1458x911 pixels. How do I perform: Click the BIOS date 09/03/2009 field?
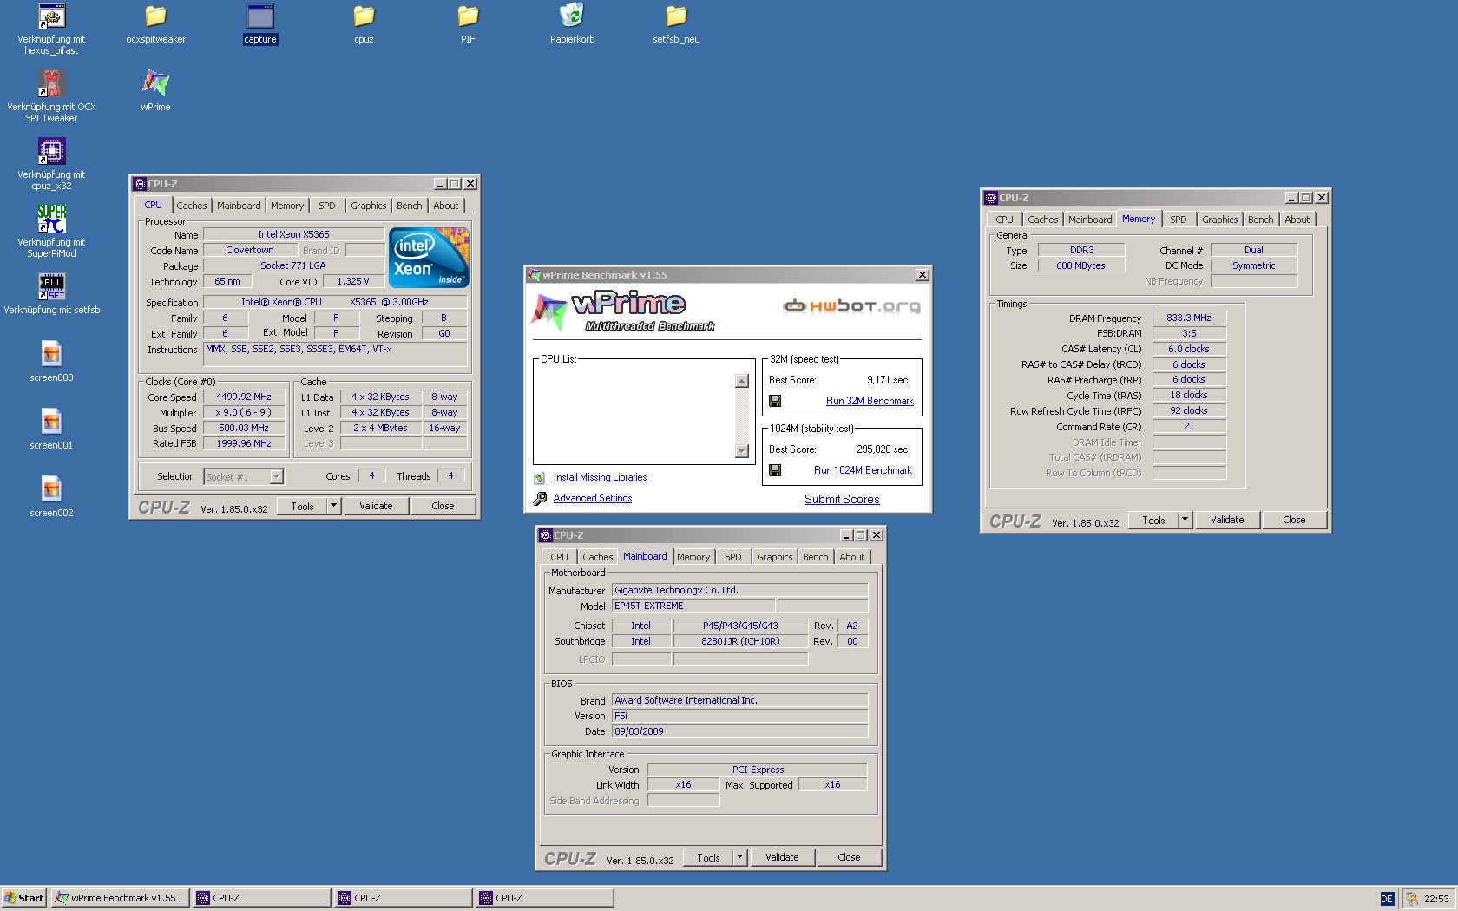[739, 731]
